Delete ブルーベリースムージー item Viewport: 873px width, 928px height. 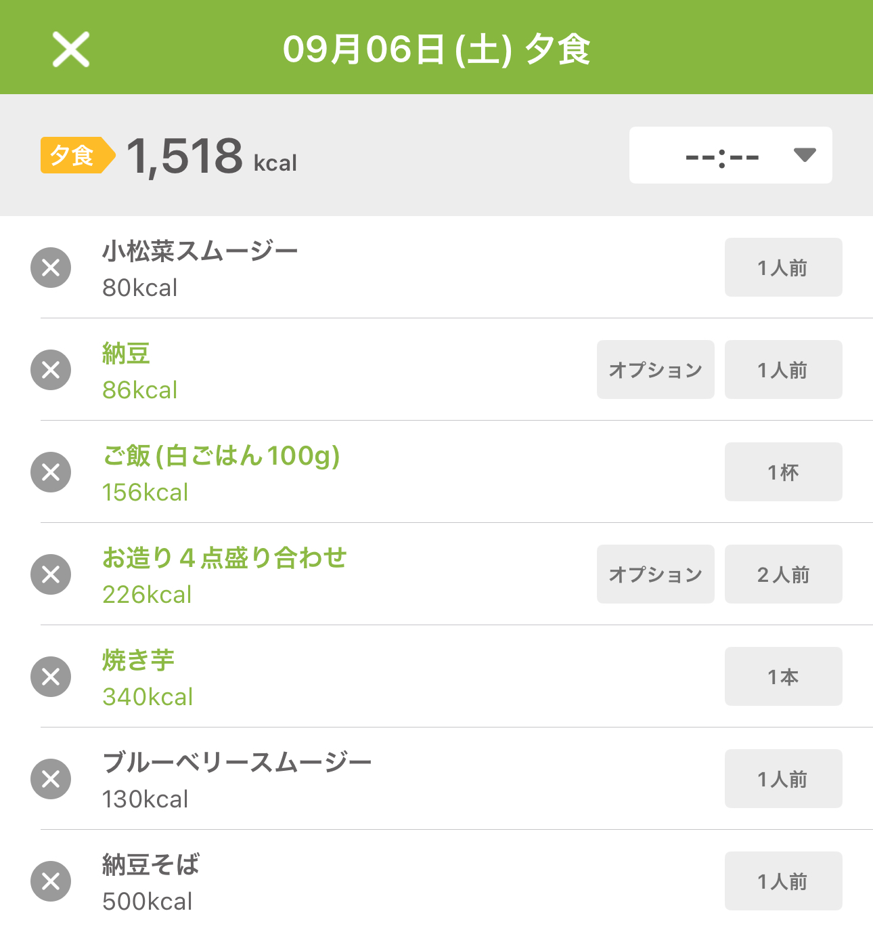51,779
